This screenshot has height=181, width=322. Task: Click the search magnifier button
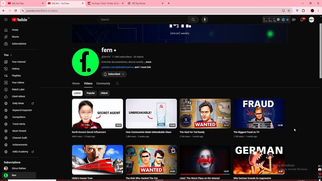193,20
